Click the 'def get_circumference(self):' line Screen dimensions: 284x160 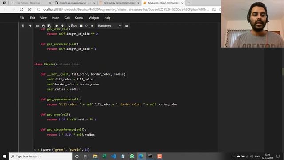[x=63, y=129]
